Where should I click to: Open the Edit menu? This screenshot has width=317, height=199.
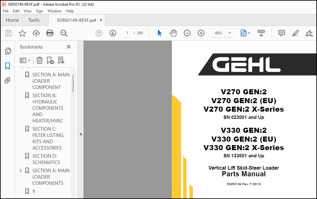click(x=16, y=11)
